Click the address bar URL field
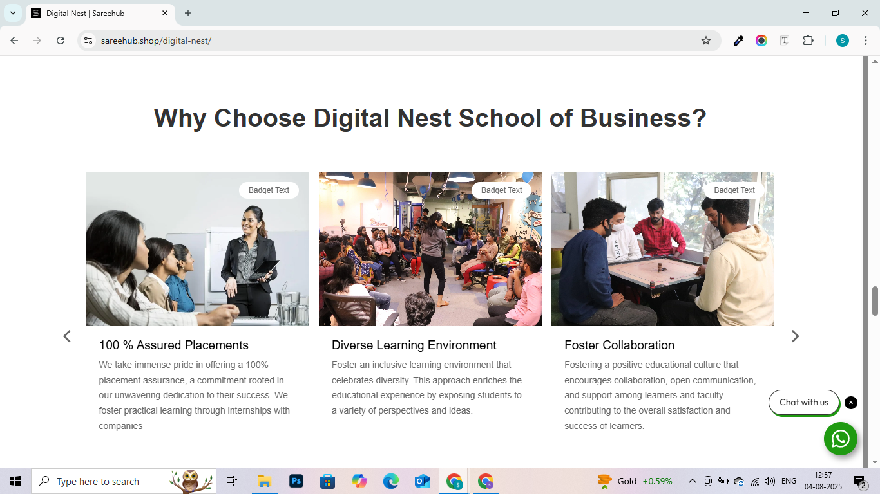This screenshot has height=494, width=880. [x=387, y=41]
